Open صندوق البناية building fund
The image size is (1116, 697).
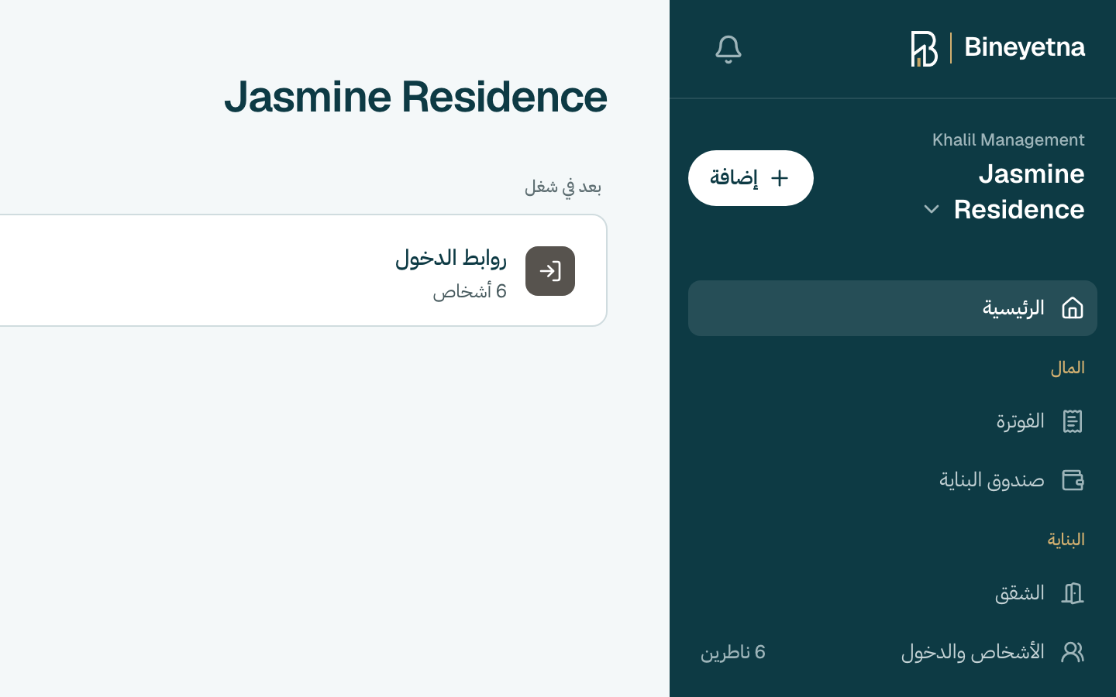coord(893,480)
